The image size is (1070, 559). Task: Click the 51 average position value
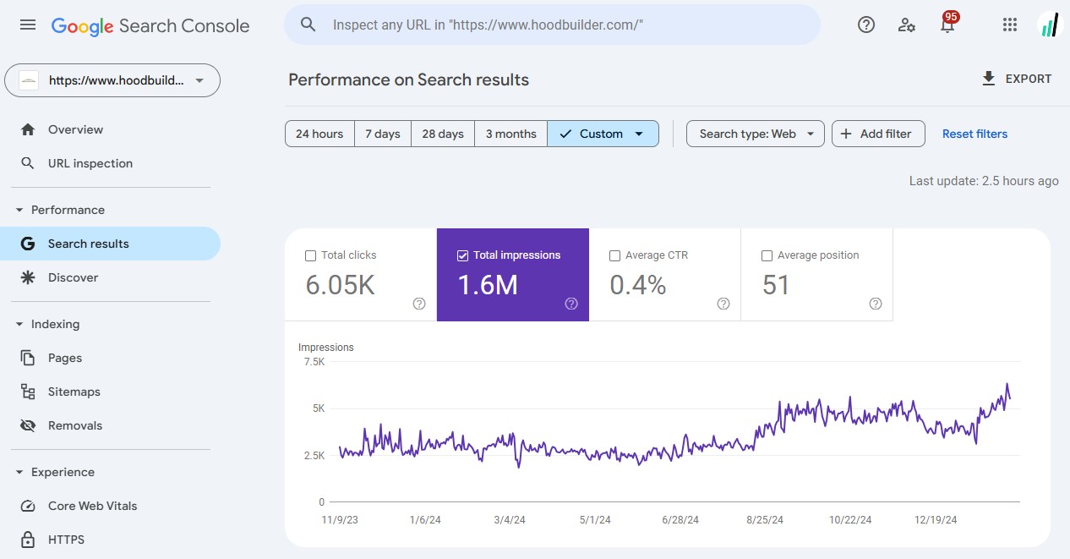tap(776, 285)
